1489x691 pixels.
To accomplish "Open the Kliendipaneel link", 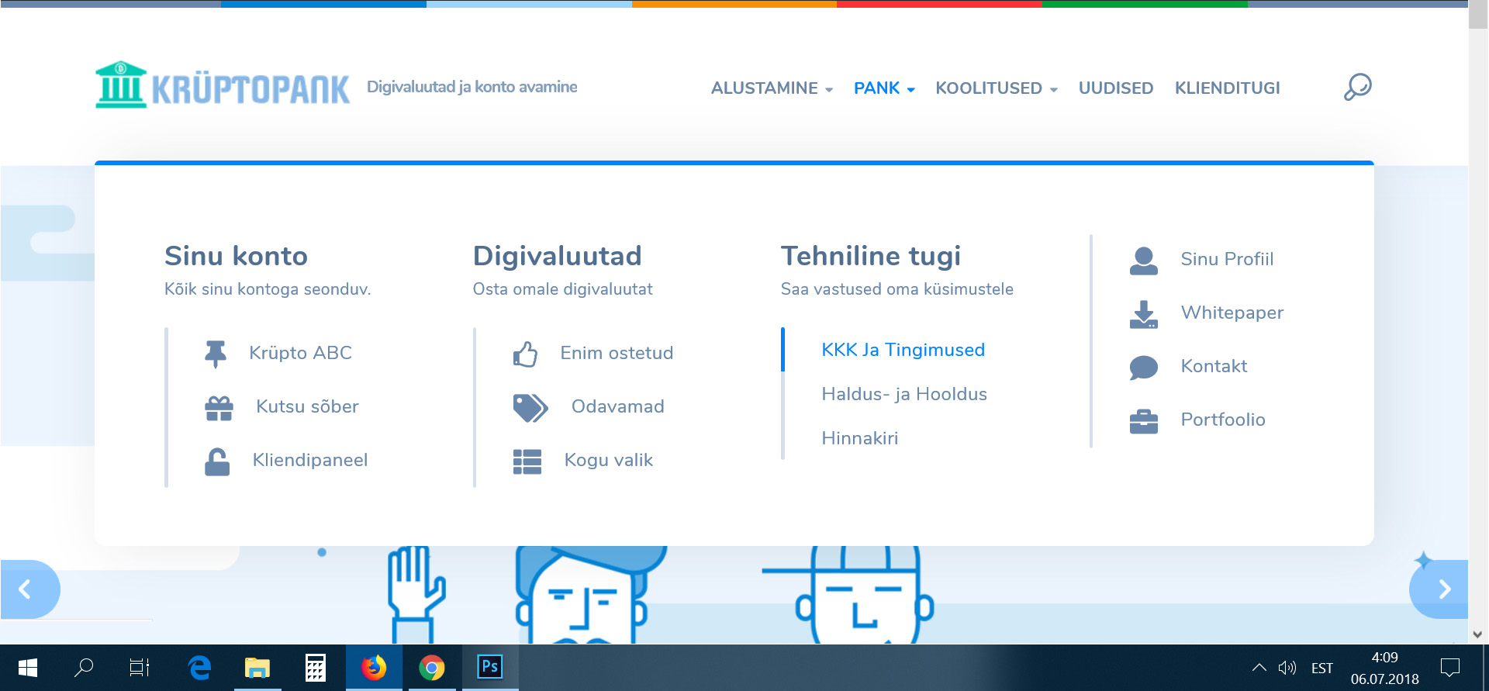I will click(x=310, y=461).
